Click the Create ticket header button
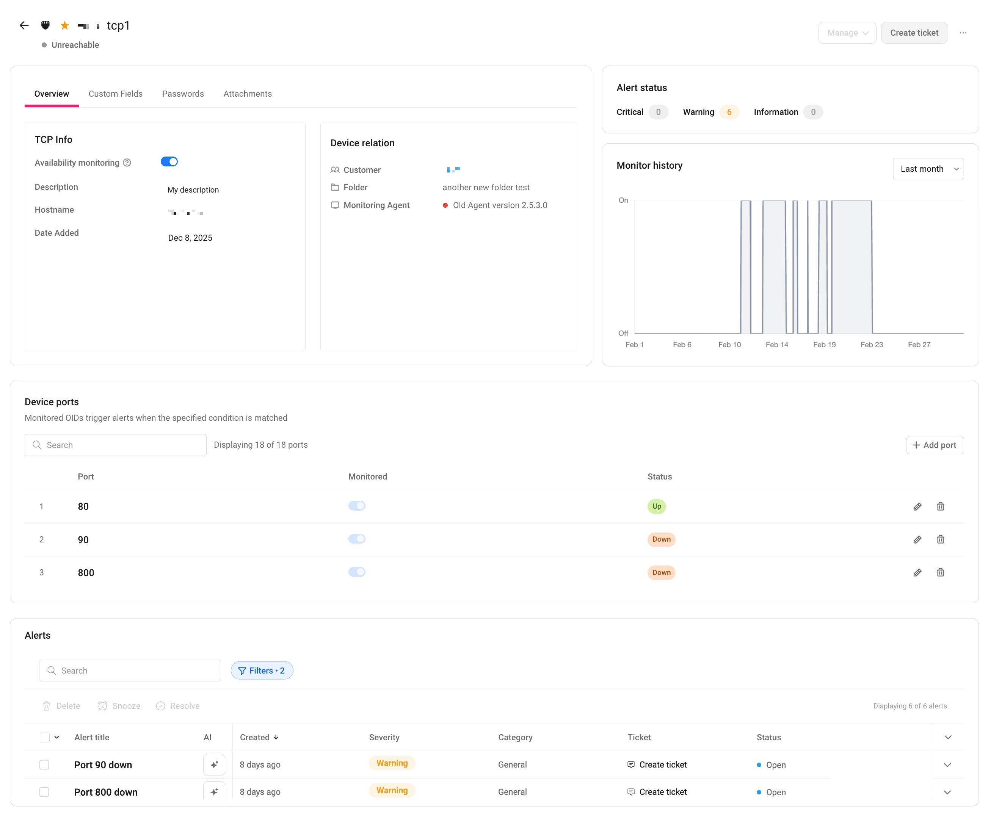 pyautogui.click(x=914, y=33)
